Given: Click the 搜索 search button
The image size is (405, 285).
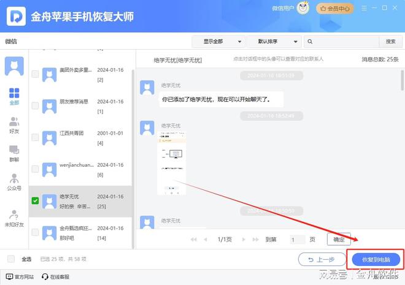Looking at the screenshot, I should [390, 42].
